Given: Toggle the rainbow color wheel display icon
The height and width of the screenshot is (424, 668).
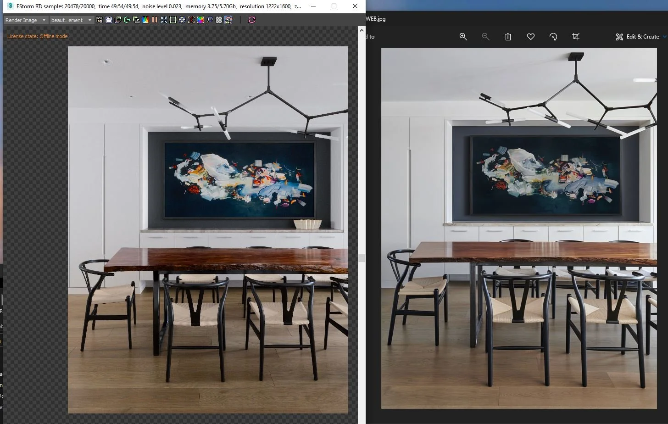Looking at the screenshot, I should pyautogui.click(x=200, y=20).
